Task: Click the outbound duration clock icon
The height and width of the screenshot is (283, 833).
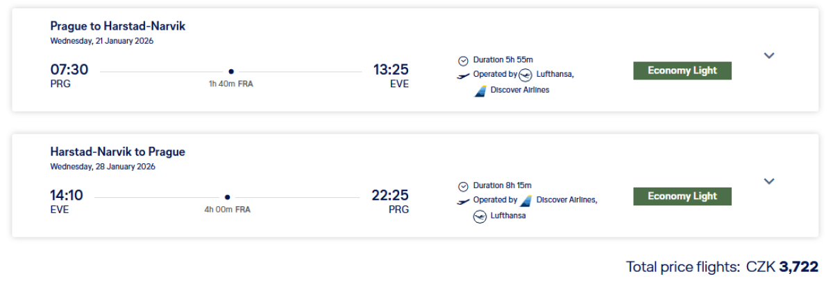Action: (x=463, y=60)
